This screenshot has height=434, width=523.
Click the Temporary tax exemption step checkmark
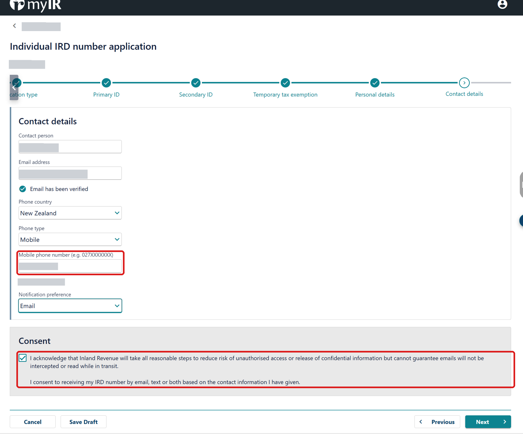tap(285, 83)
